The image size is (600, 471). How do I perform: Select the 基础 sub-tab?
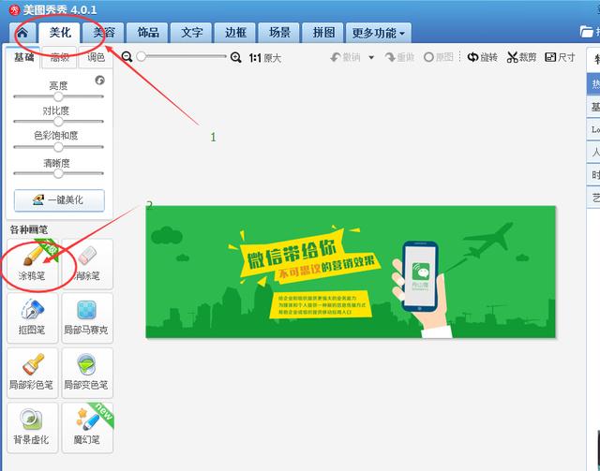23,57
